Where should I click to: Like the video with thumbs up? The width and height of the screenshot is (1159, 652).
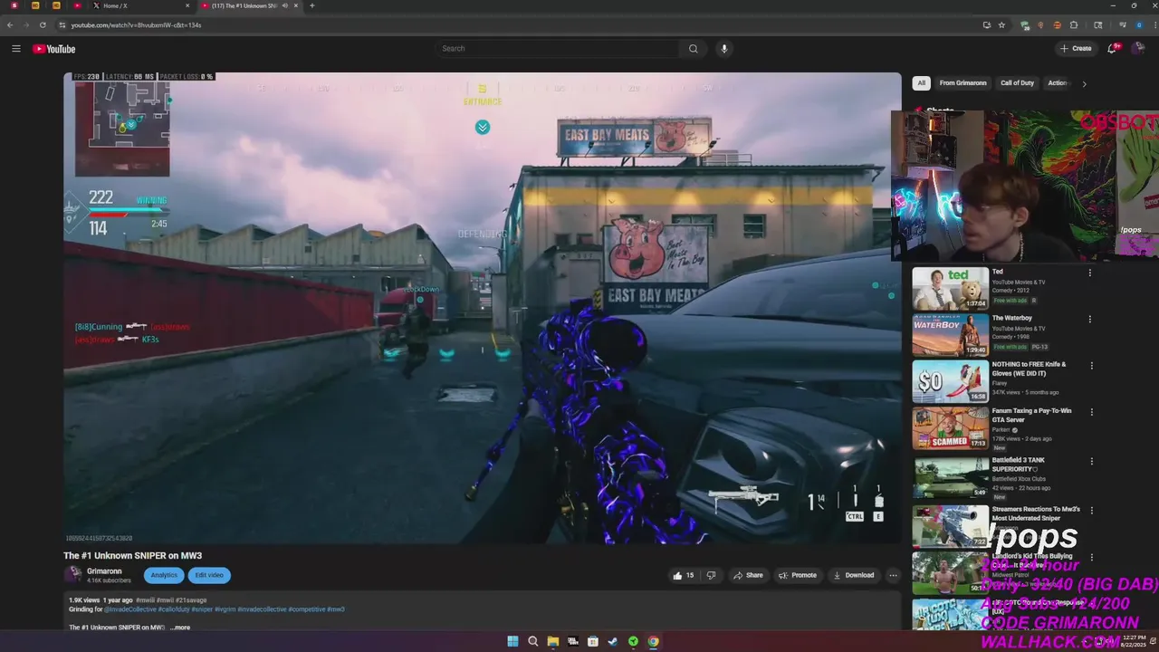click(x=683, y=575)
